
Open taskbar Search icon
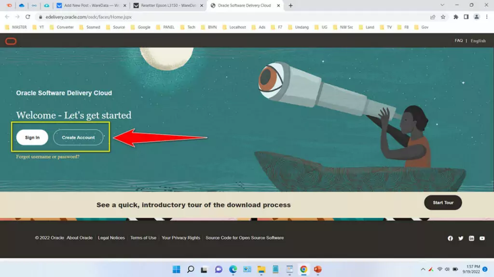[191, 269]
